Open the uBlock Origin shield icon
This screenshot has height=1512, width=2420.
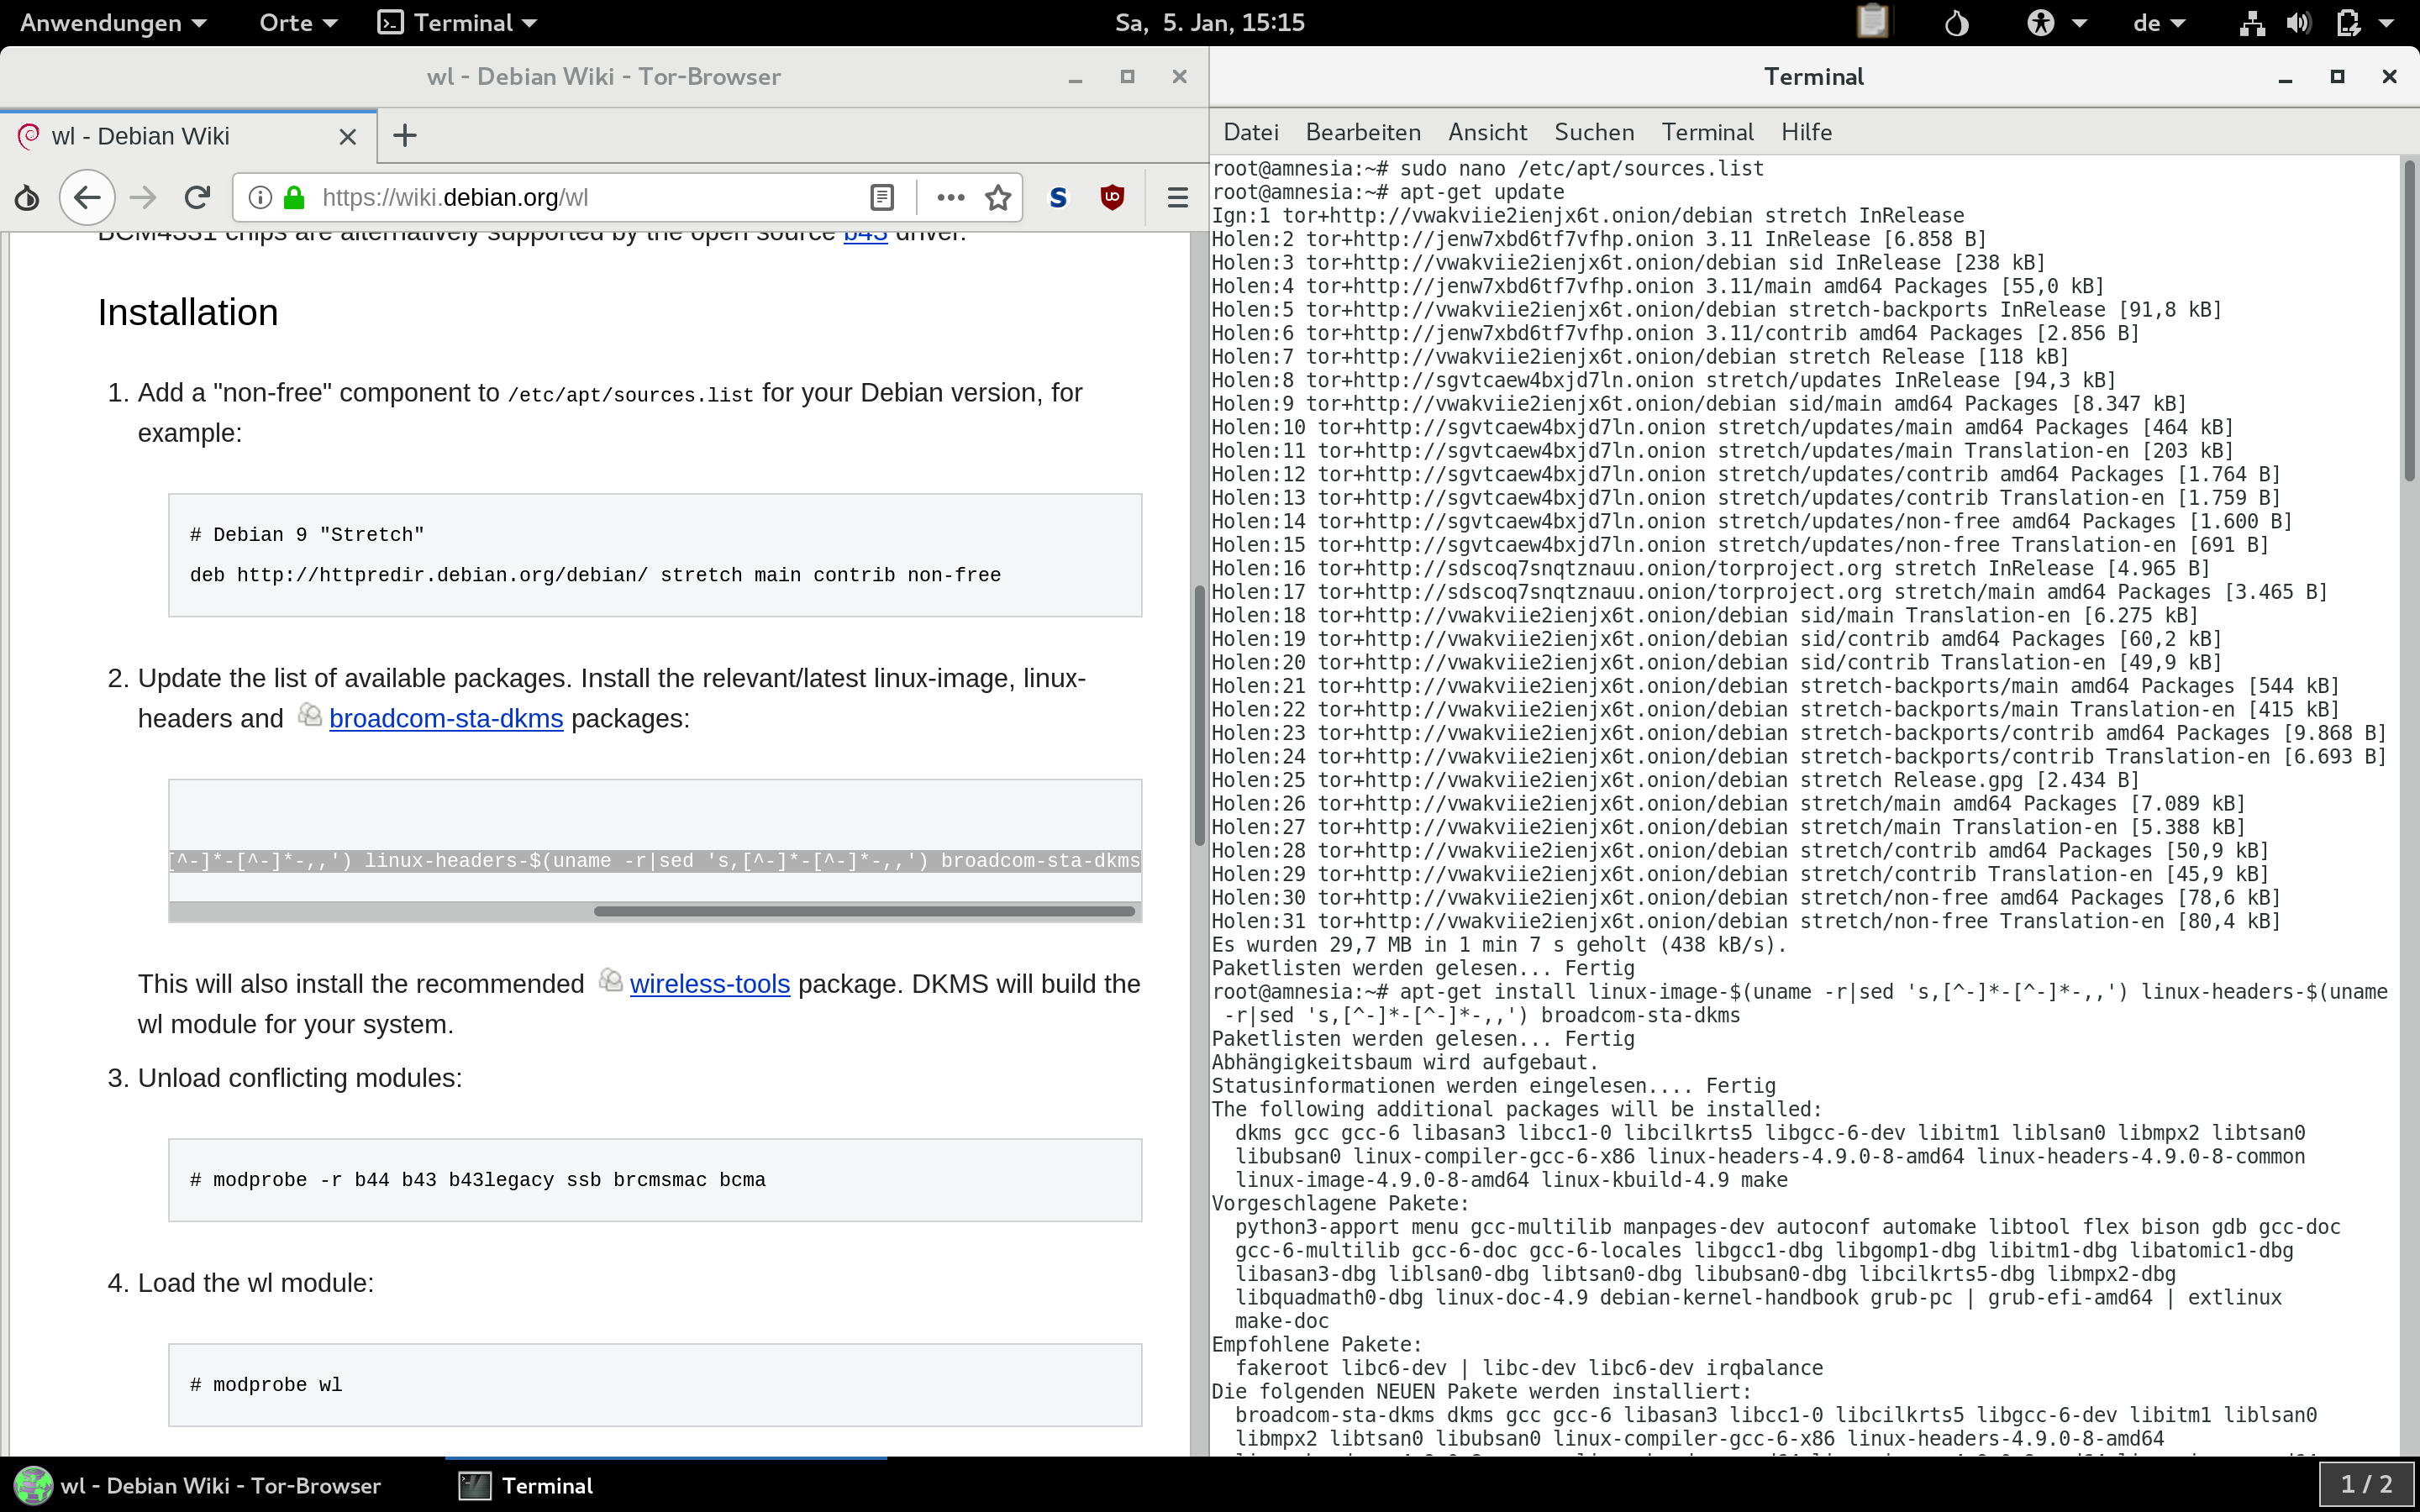[1112, 198]
